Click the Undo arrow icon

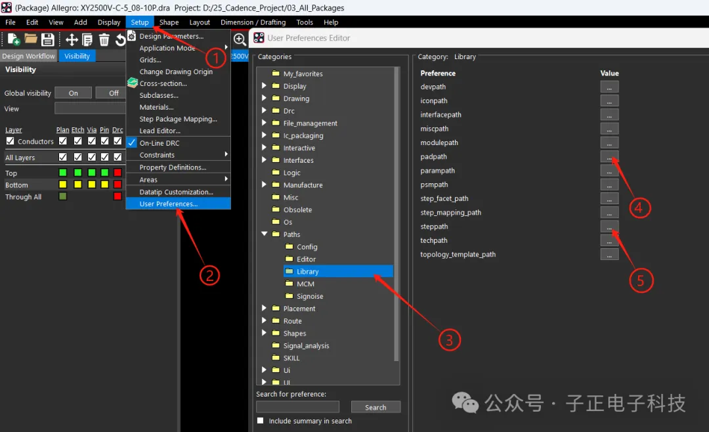tap(120, 40)
